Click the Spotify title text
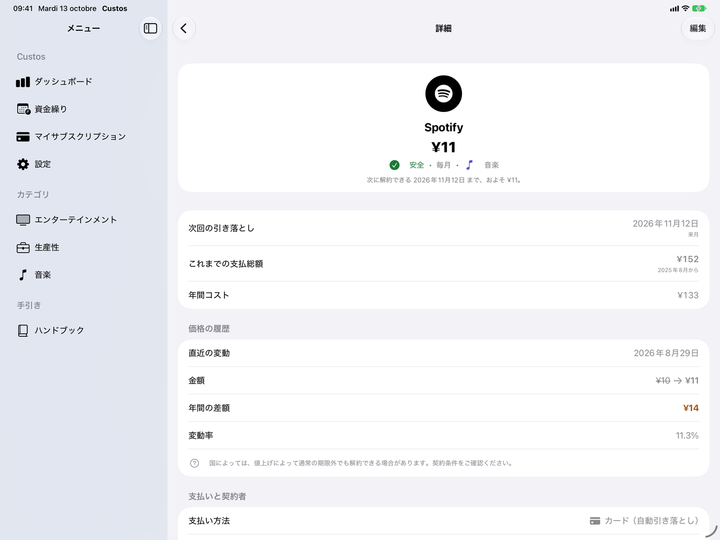Viewport: 720px width, 540px height. pyautogui.click(x=444, y=127)
